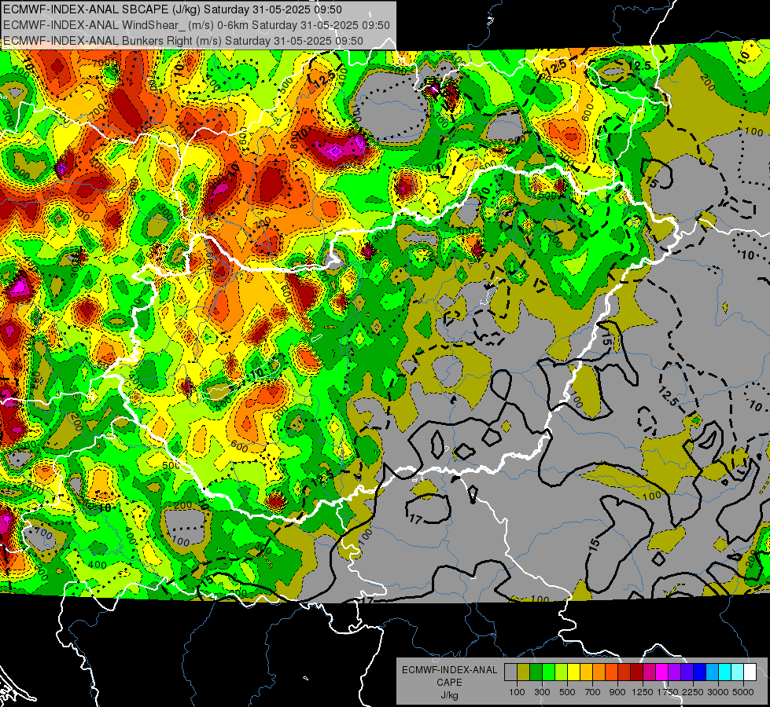Image resolution: width=770 pixels, height=707 pixels.
Task: Click the 1750 value in legend scale
Action: (x=668, y=692)
